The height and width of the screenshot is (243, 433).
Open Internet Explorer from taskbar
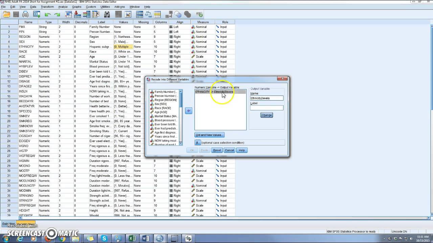point(20,239)
